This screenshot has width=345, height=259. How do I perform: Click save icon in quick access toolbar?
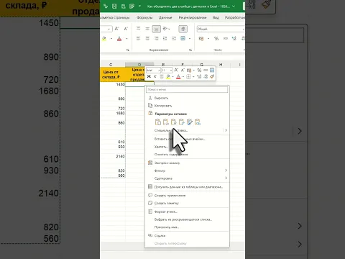coord(114,6)
